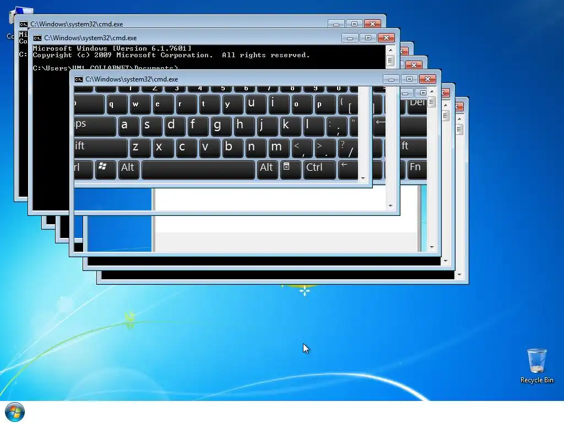Hit the m key
This screenshot has height=423, width=564.
pos(278,148)
